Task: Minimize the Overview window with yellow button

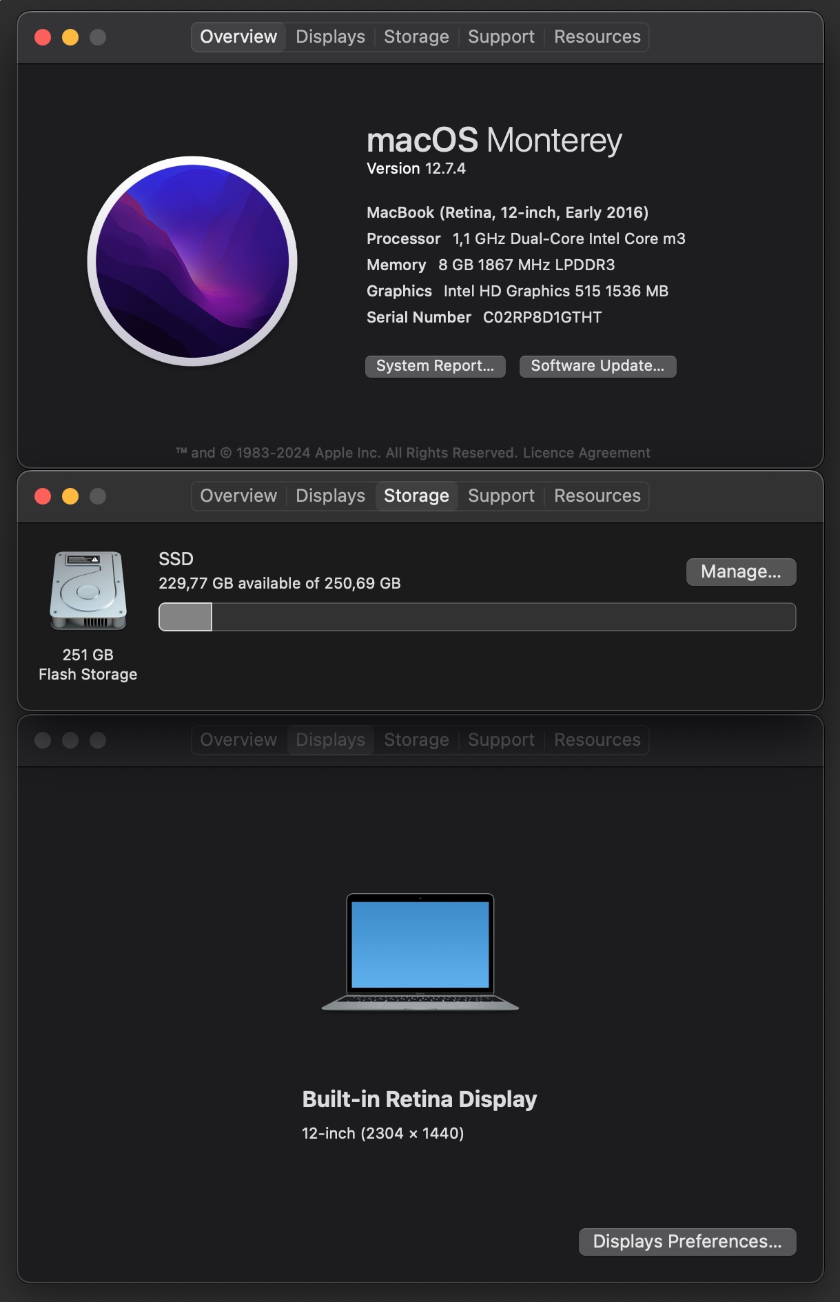Action: point(70,37)
